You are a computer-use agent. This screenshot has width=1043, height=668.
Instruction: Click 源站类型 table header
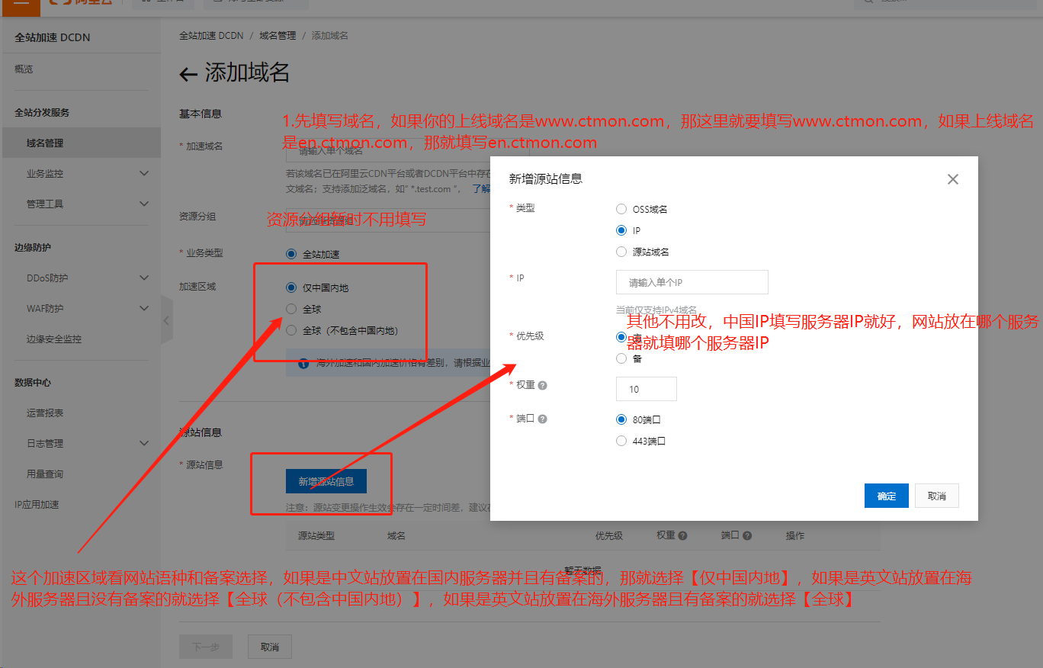pos(316,536)
